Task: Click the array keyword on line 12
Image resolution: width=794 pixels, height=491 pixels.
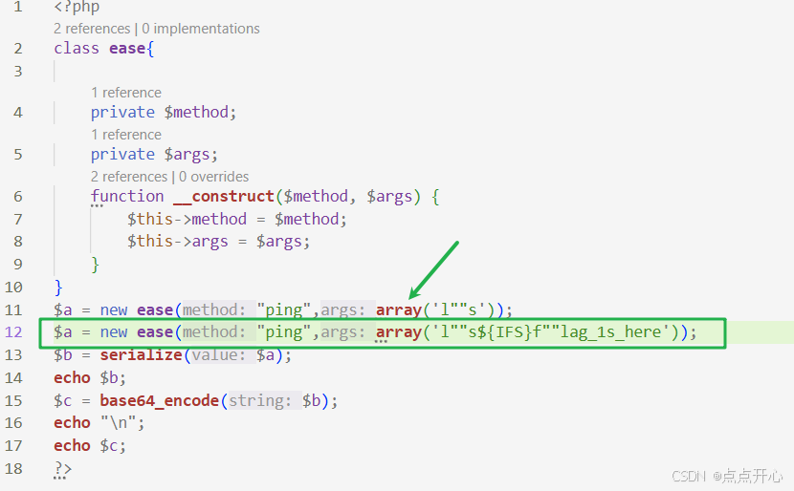Action: [399, 333]
